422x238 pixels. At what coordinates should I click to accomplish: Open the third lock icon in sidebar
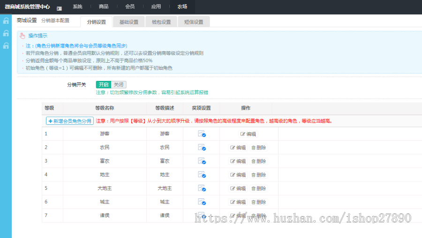click(x=6, y=46)
